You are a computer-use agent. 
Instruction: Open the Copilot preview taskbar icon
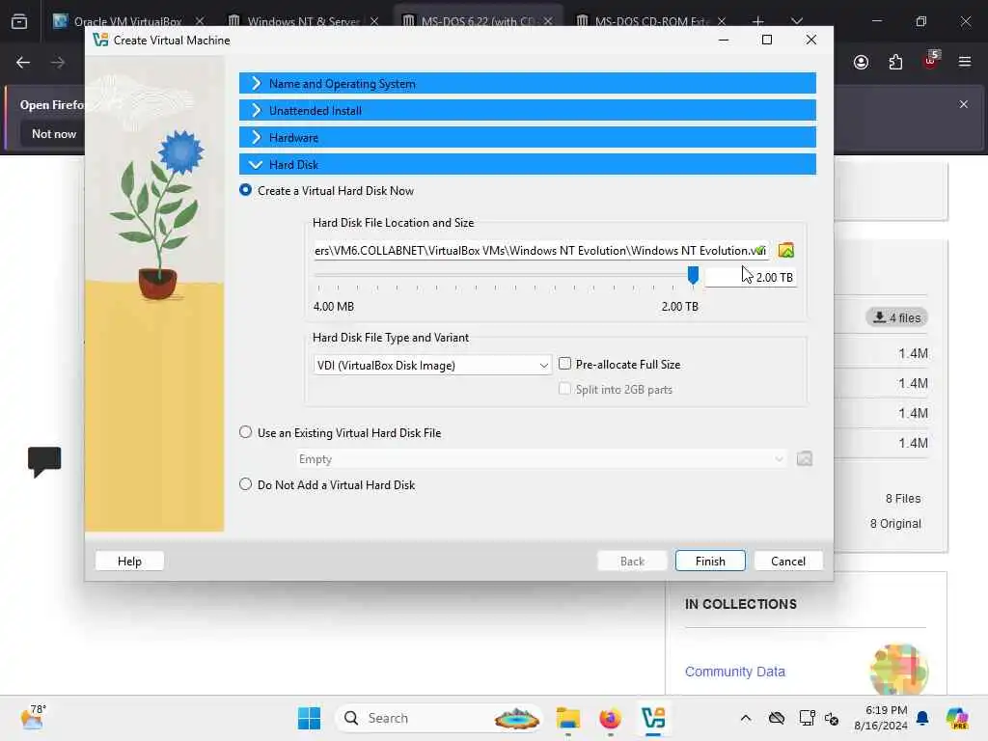tap(957, 718)
